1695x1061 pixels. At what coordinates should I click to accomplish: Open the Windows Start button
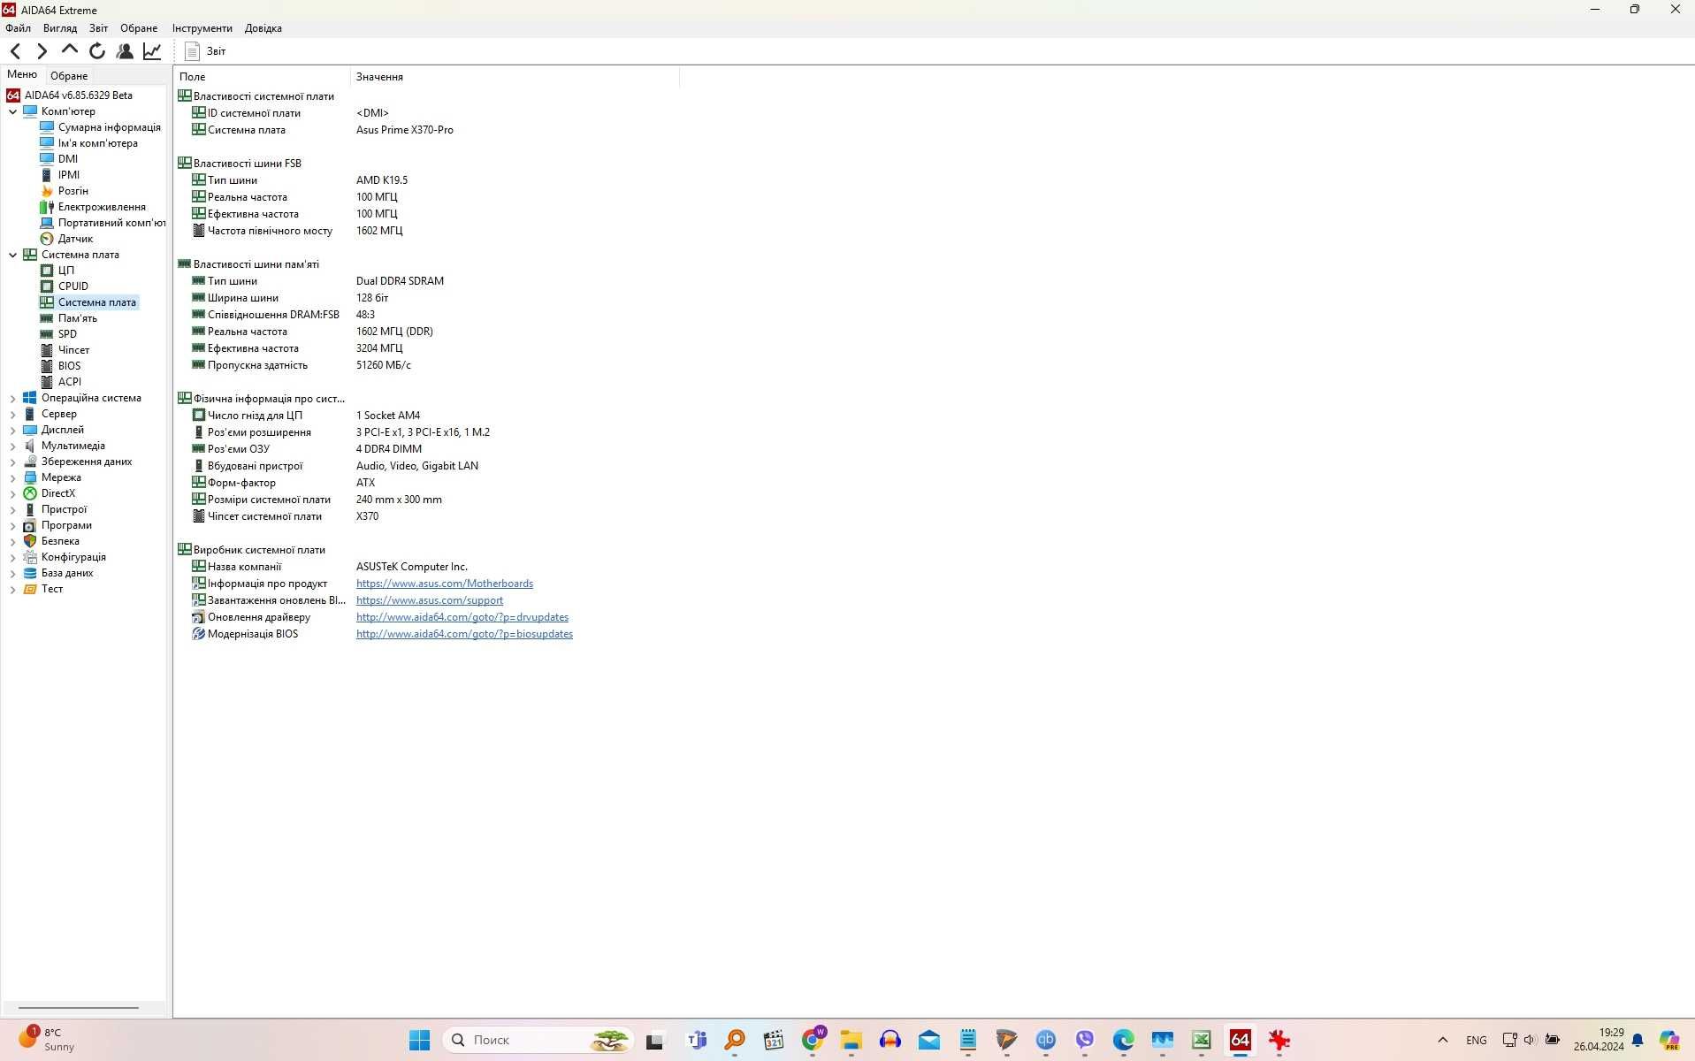pos(419,1040)
